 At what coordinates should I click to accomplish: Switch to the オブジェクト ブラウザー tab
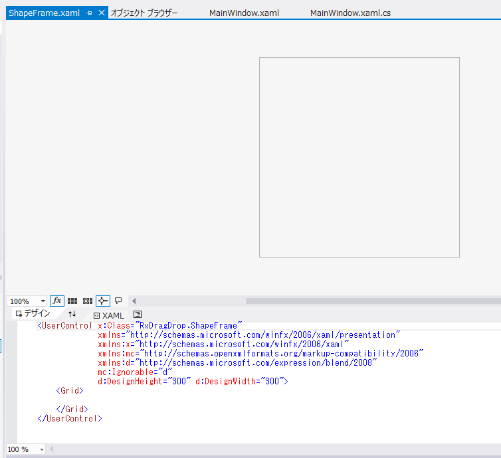point(144,13)
